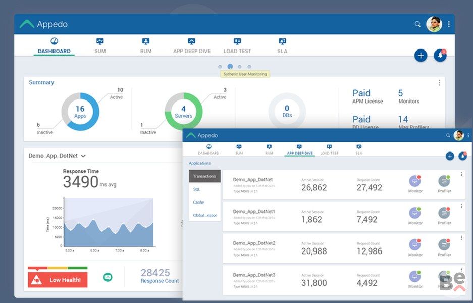
Task: Open the SLA tab in the back window
Action: 282,46
